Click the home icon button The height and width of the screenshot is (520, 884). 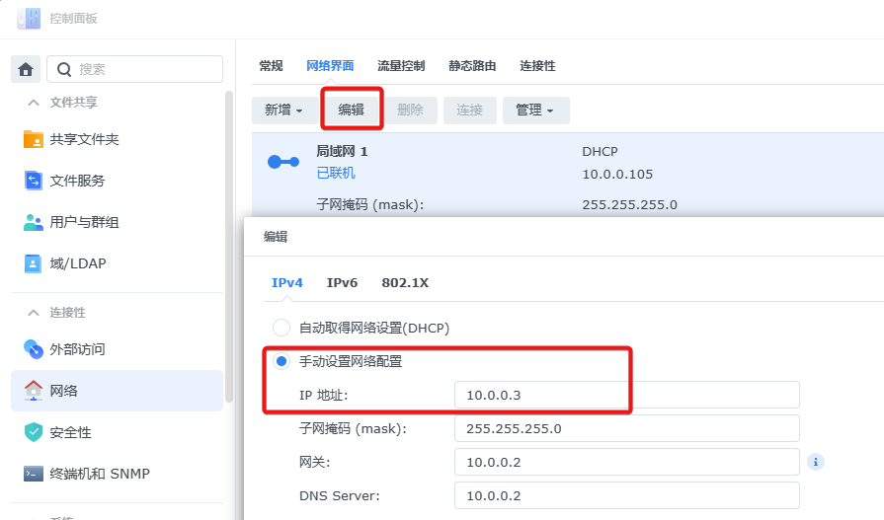[x=26, y=69]
